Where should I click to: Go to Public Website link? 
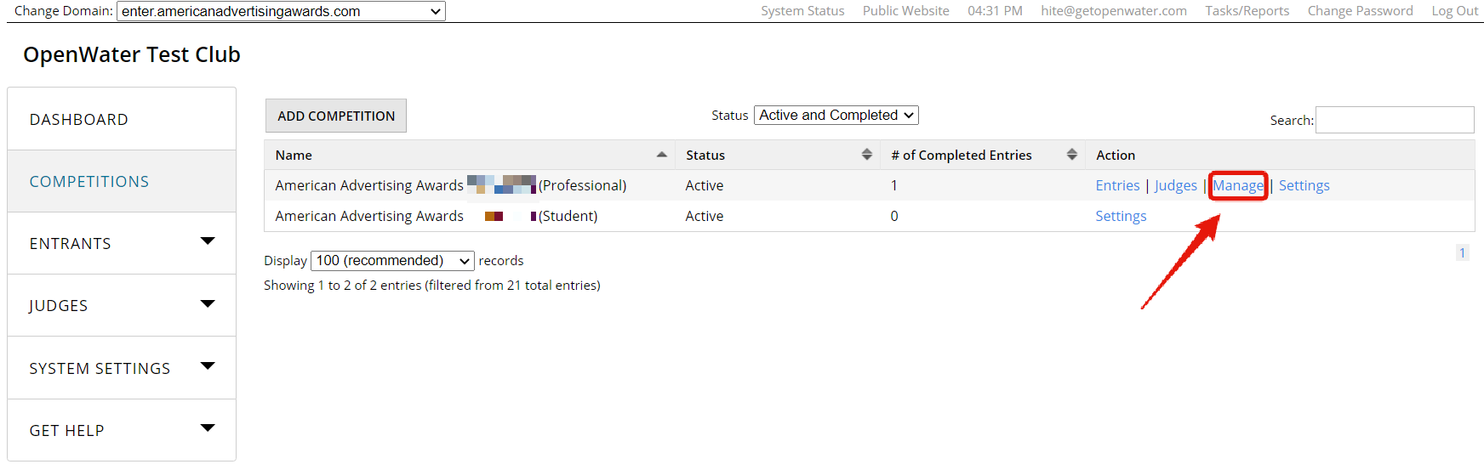coord(905,11)
